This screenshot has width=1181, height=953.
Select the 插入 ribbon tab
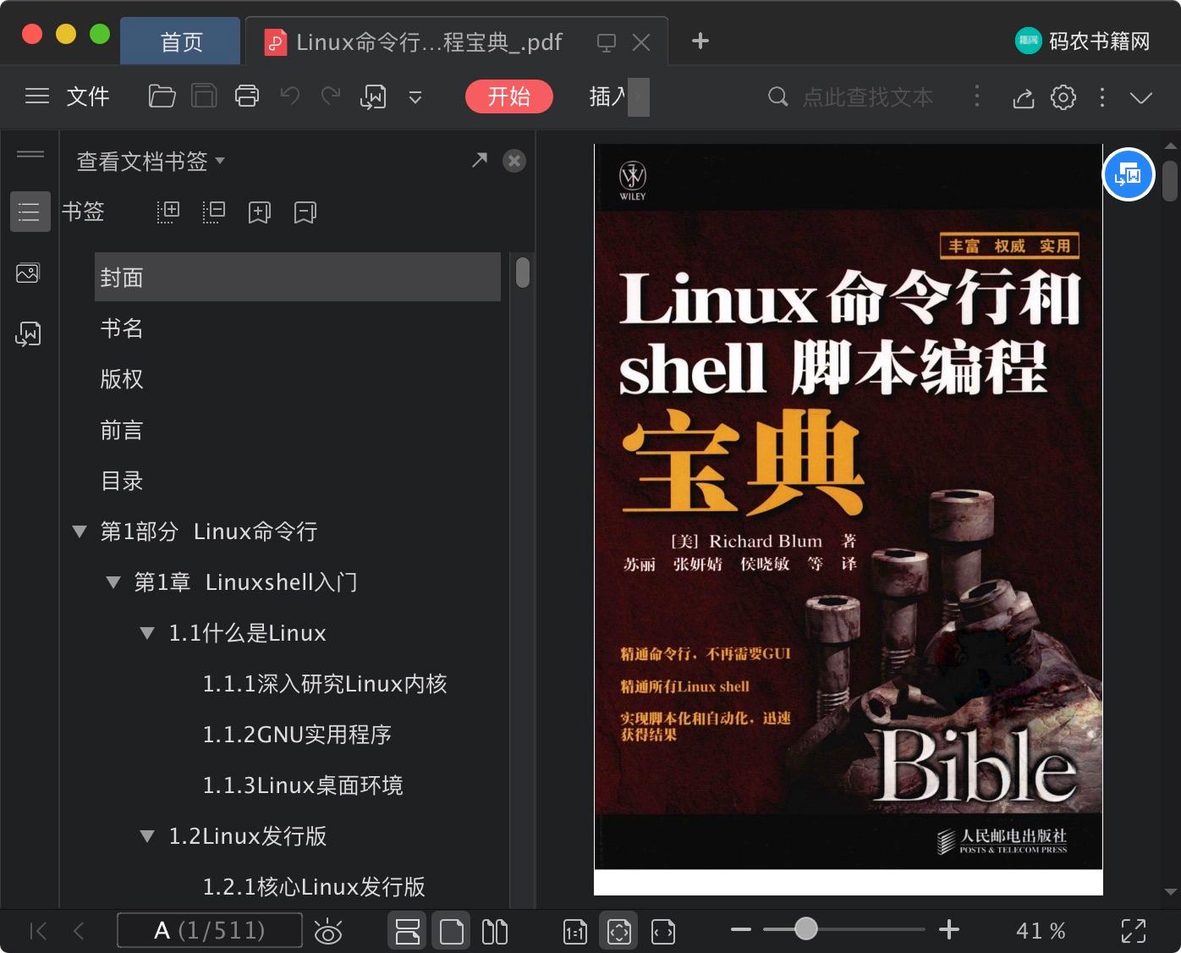coord(608,96)
